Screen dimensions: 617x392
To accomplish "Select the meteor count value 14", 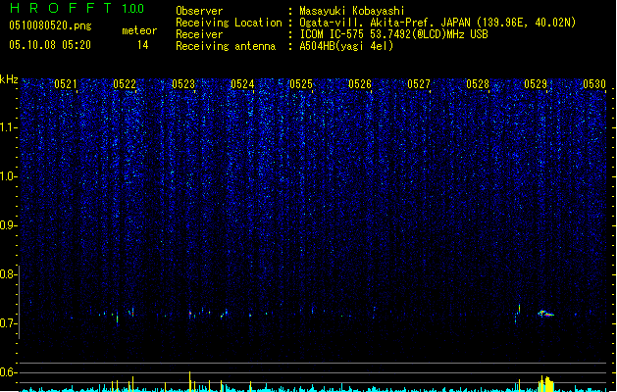I will click(143, 45).
